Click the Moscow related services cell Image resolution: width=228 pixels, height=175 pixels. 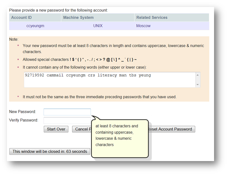[143, 26]
